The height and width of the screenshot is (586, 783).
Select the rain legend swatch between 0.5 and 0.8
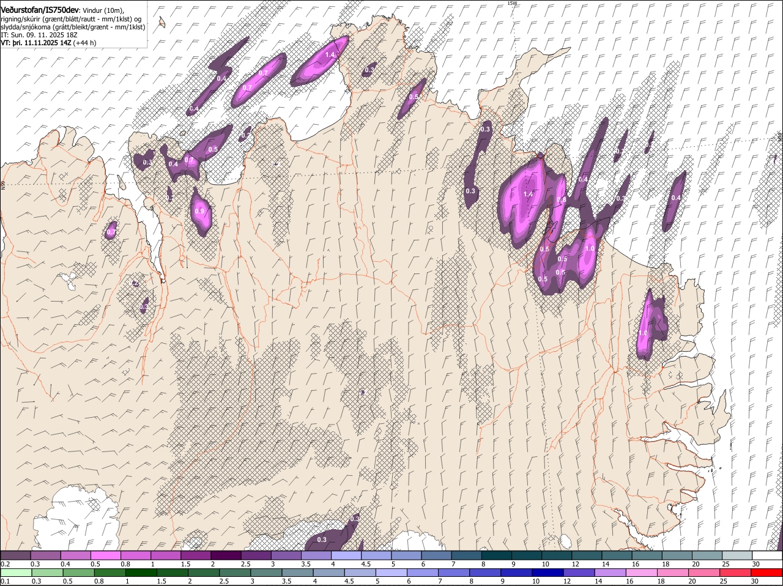click(78, 573)
